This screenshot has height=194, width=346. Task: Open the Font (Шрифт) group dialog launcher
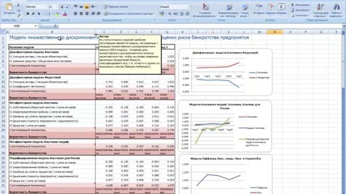[69, 20]
